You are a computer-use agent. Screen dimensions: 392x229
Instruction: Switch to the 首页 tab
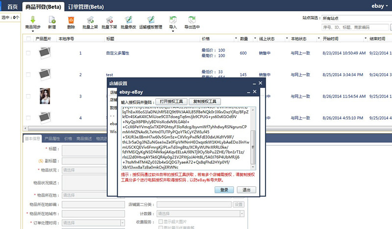coord(12,7)
